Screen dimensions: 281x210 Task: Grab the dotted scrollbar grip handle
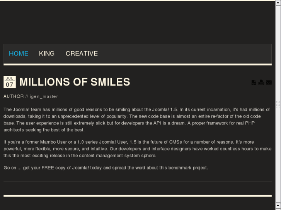278,104
